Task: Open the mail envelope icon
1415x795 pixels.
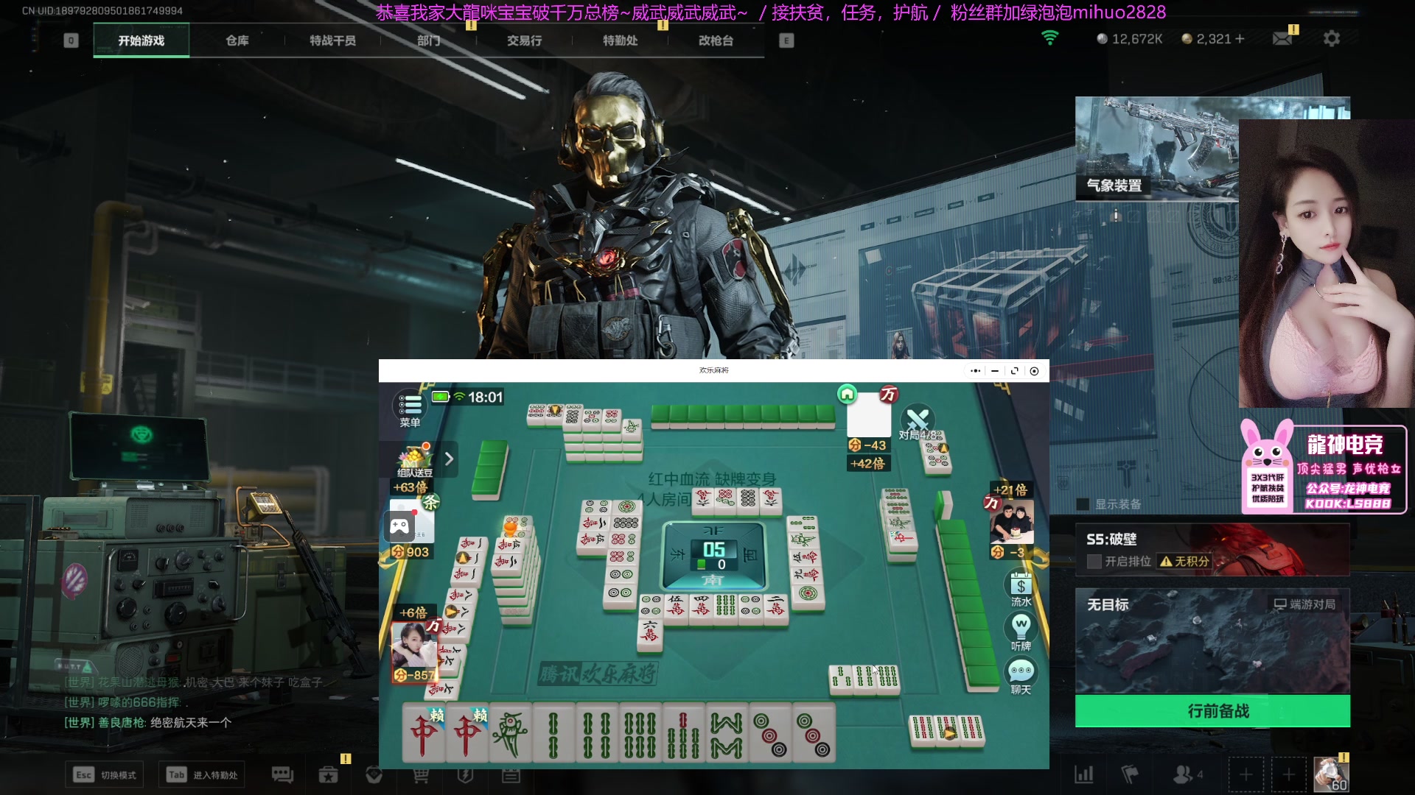Action: point(1283,38)
